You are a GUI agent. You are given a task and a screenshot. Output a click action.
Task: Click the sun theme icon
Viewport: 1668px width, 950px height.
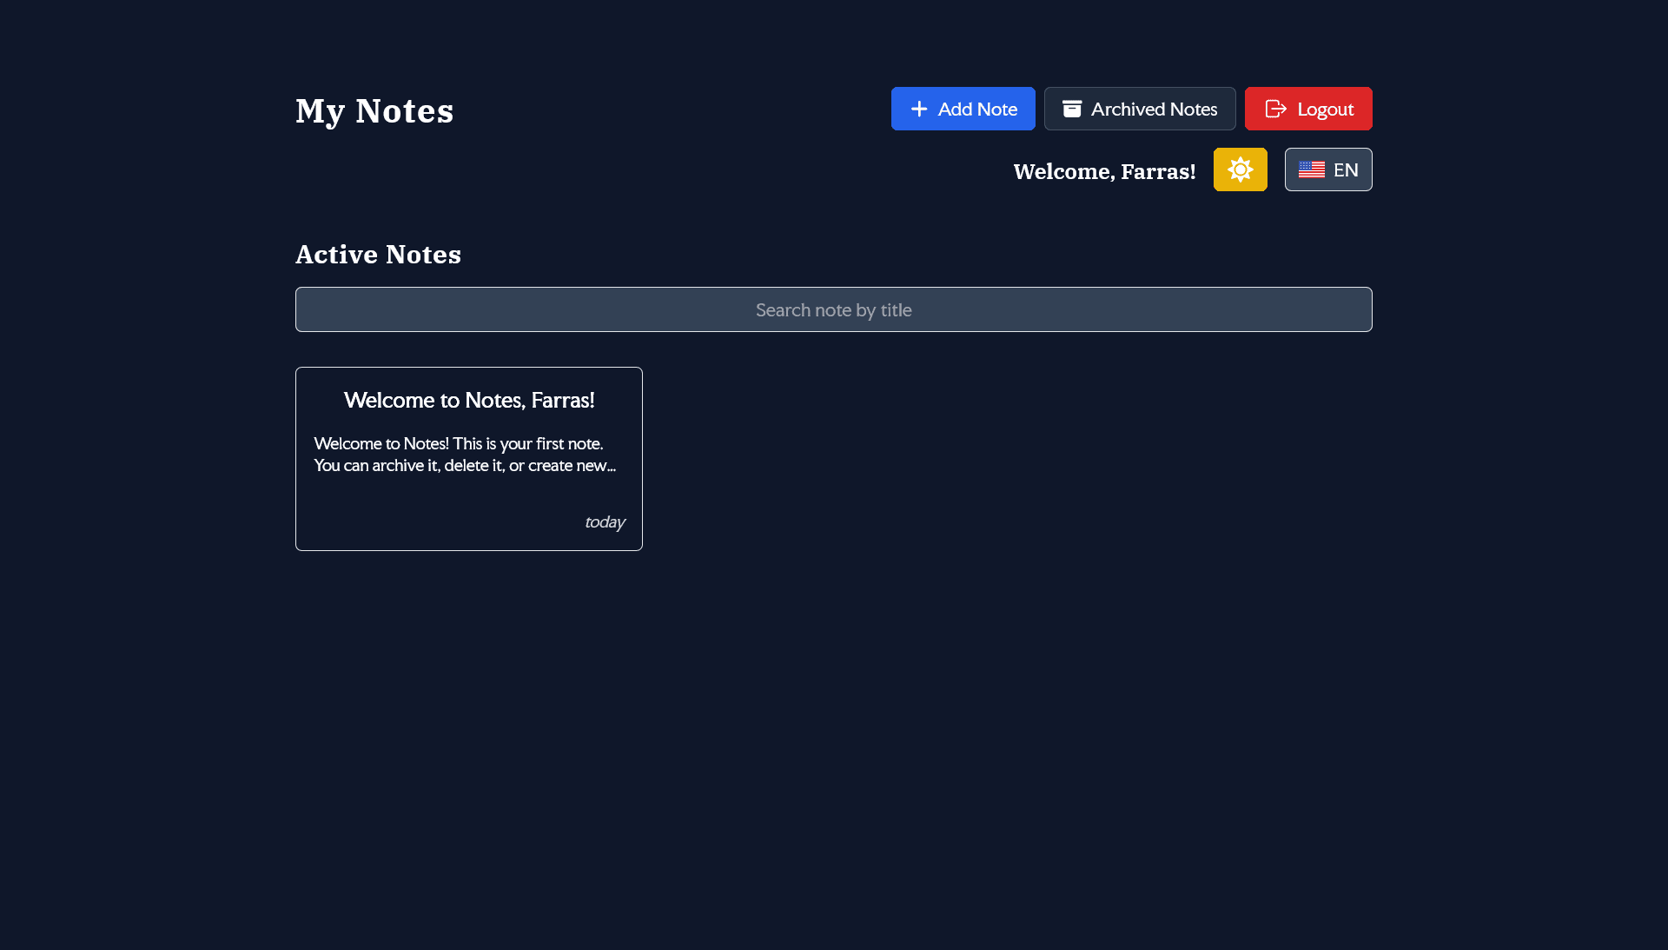coord(1240,169)
